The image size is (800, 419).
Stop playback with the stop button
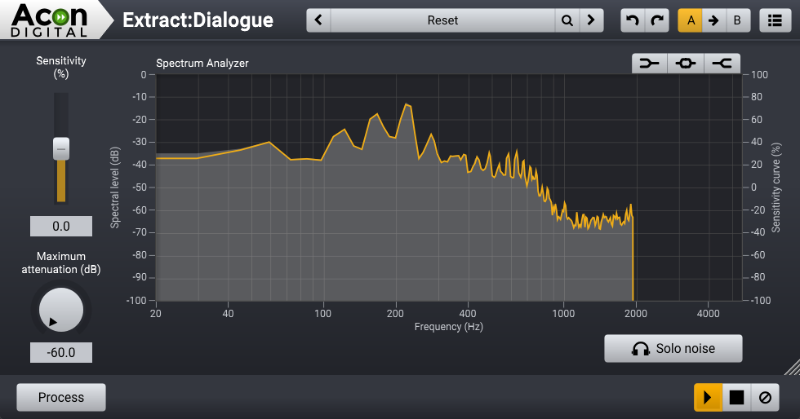point(736,398)
